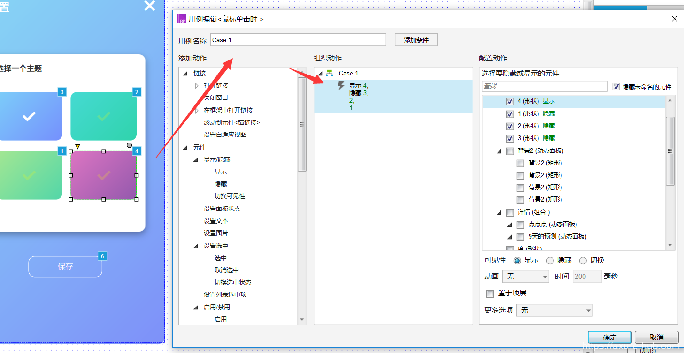Click the 用例名称 input field

point(298,40)
